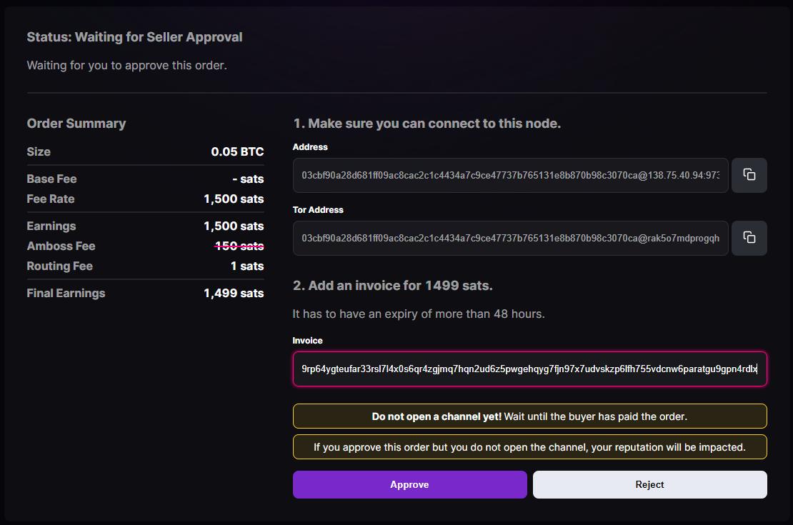Click the Routing Fee 1 sats value

(246, 266)
